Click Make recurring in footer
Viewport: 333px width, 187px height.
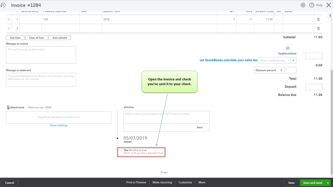click(x=162, y=182)
